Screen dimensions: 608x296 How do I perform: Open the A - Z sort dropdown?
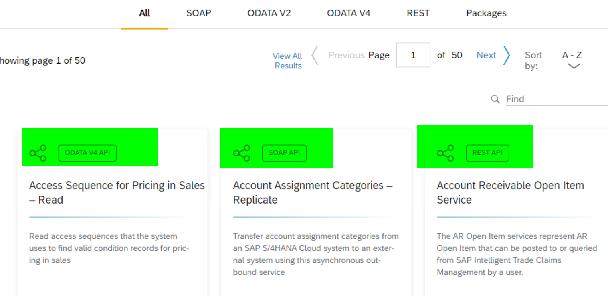click(x=572, y=55)
